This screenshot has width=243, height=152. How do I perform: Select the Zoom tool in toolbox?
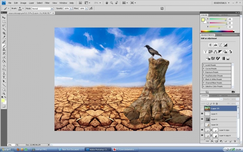(4, 94)
